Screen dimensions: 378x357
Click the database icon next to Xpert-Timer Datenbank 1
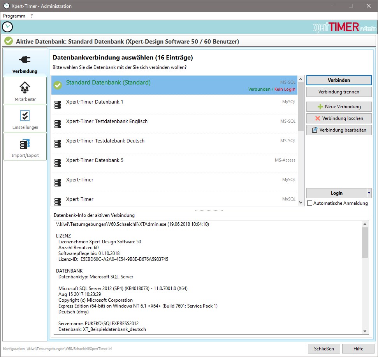58,104
